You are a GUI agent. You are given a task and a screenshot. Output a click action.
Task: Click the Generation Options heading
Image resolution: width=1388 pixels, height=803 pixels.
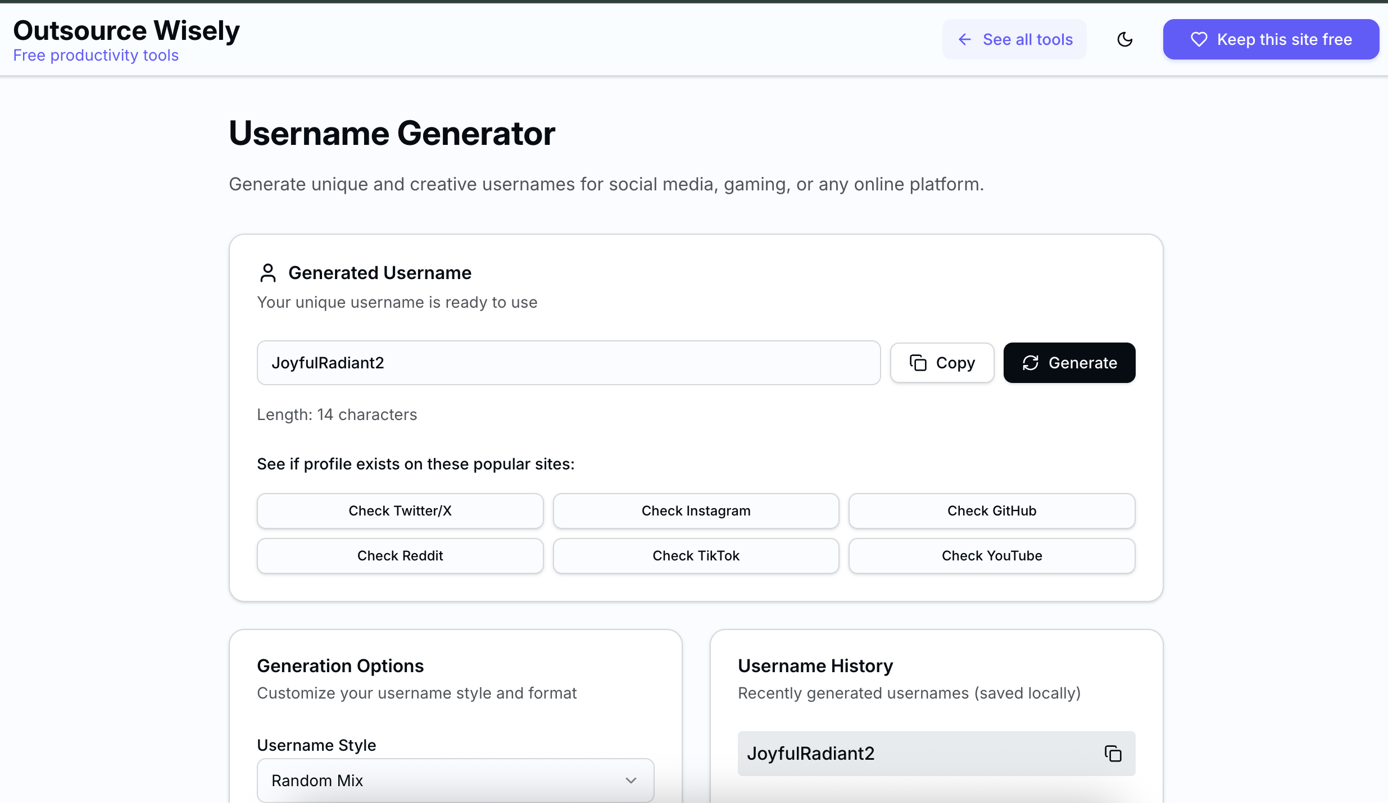click(341, 666)
